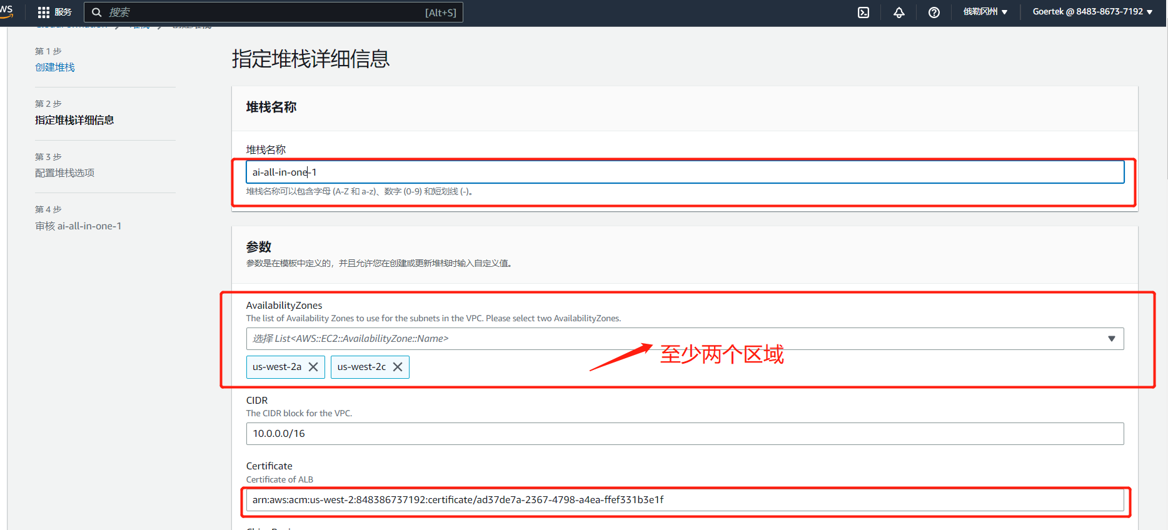This screenshot has width=1168, height=530.
Task: Click the search magnifier icon
Action: point(97,12)
